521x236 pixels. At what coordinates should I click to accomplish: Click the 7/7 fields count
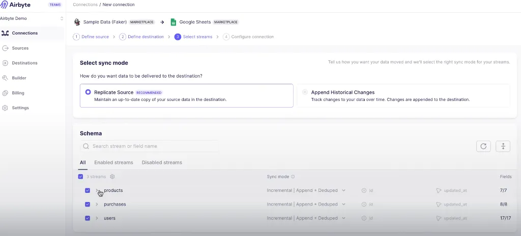tap(503, 191)
